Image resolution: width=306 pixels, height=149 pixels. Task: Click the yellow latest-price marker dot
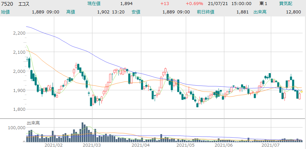click(x=301, y=92)
